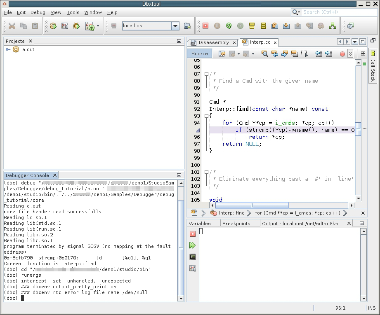Click the Make Callee Current stack icon
Screen dimensions: 380x315
[252, 26]
